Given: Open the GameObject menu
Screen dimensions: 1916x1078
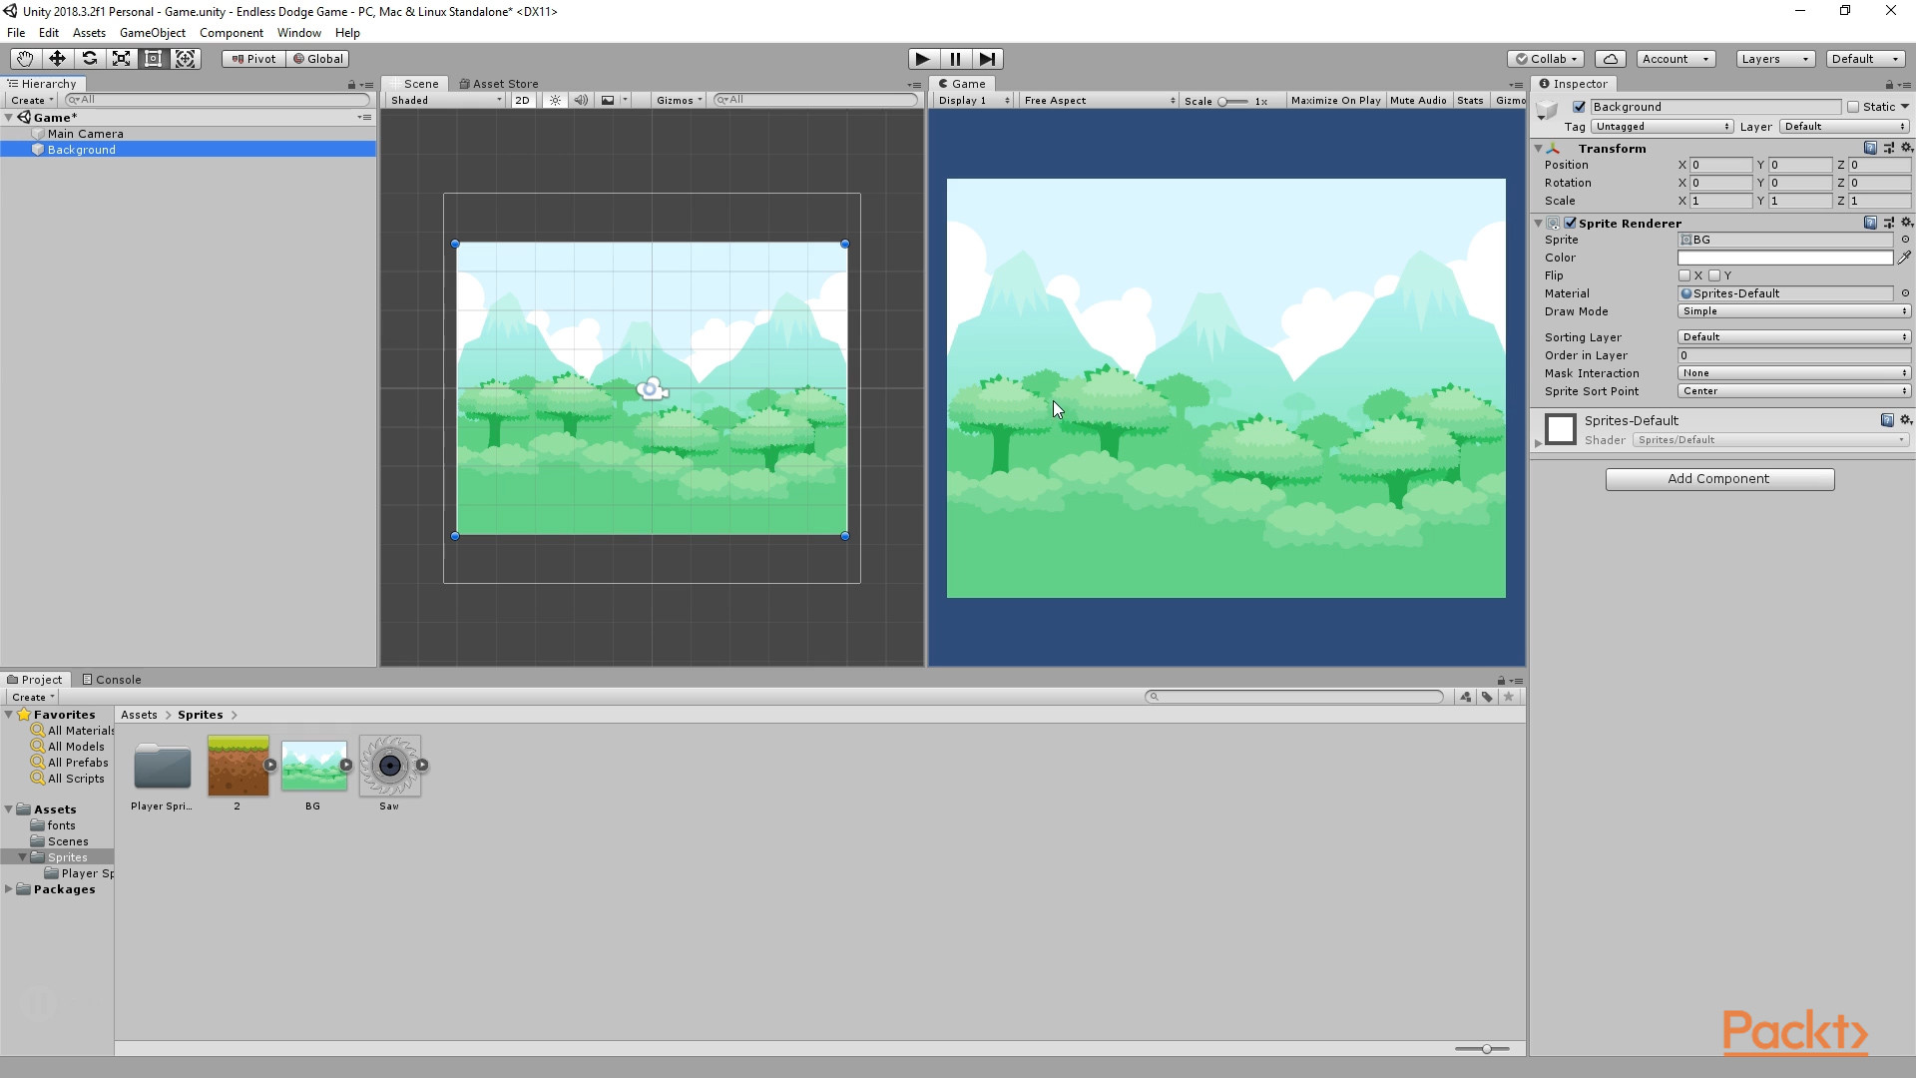Looking at the screenshot, I should pyautogui.click(x=152, y=33).
